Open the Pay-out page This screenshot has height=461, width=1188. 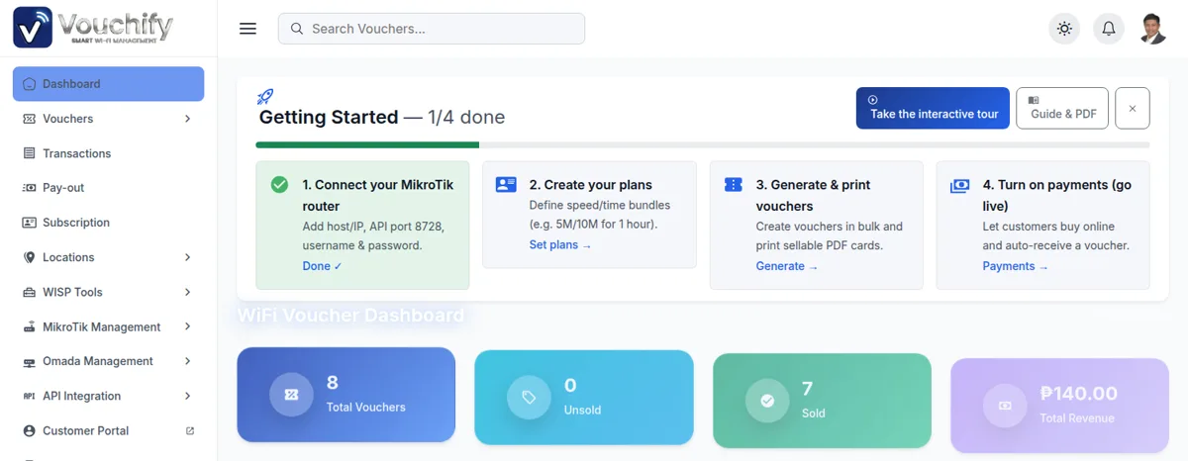[x=108, y=188]
